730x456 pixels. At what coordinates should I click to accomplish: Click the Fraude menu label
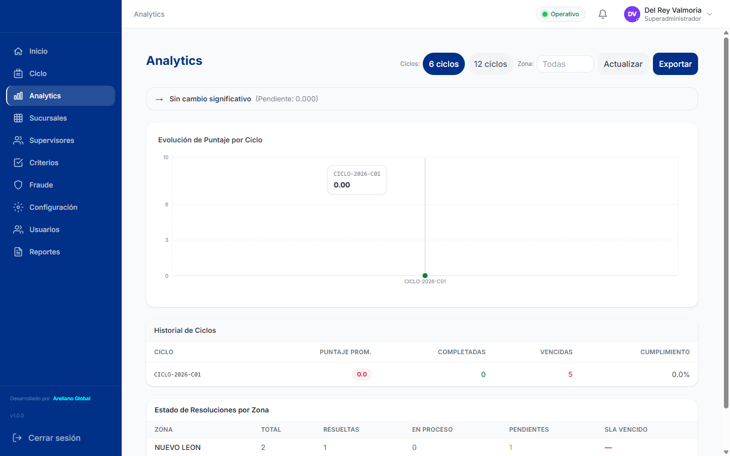(41, 185)
